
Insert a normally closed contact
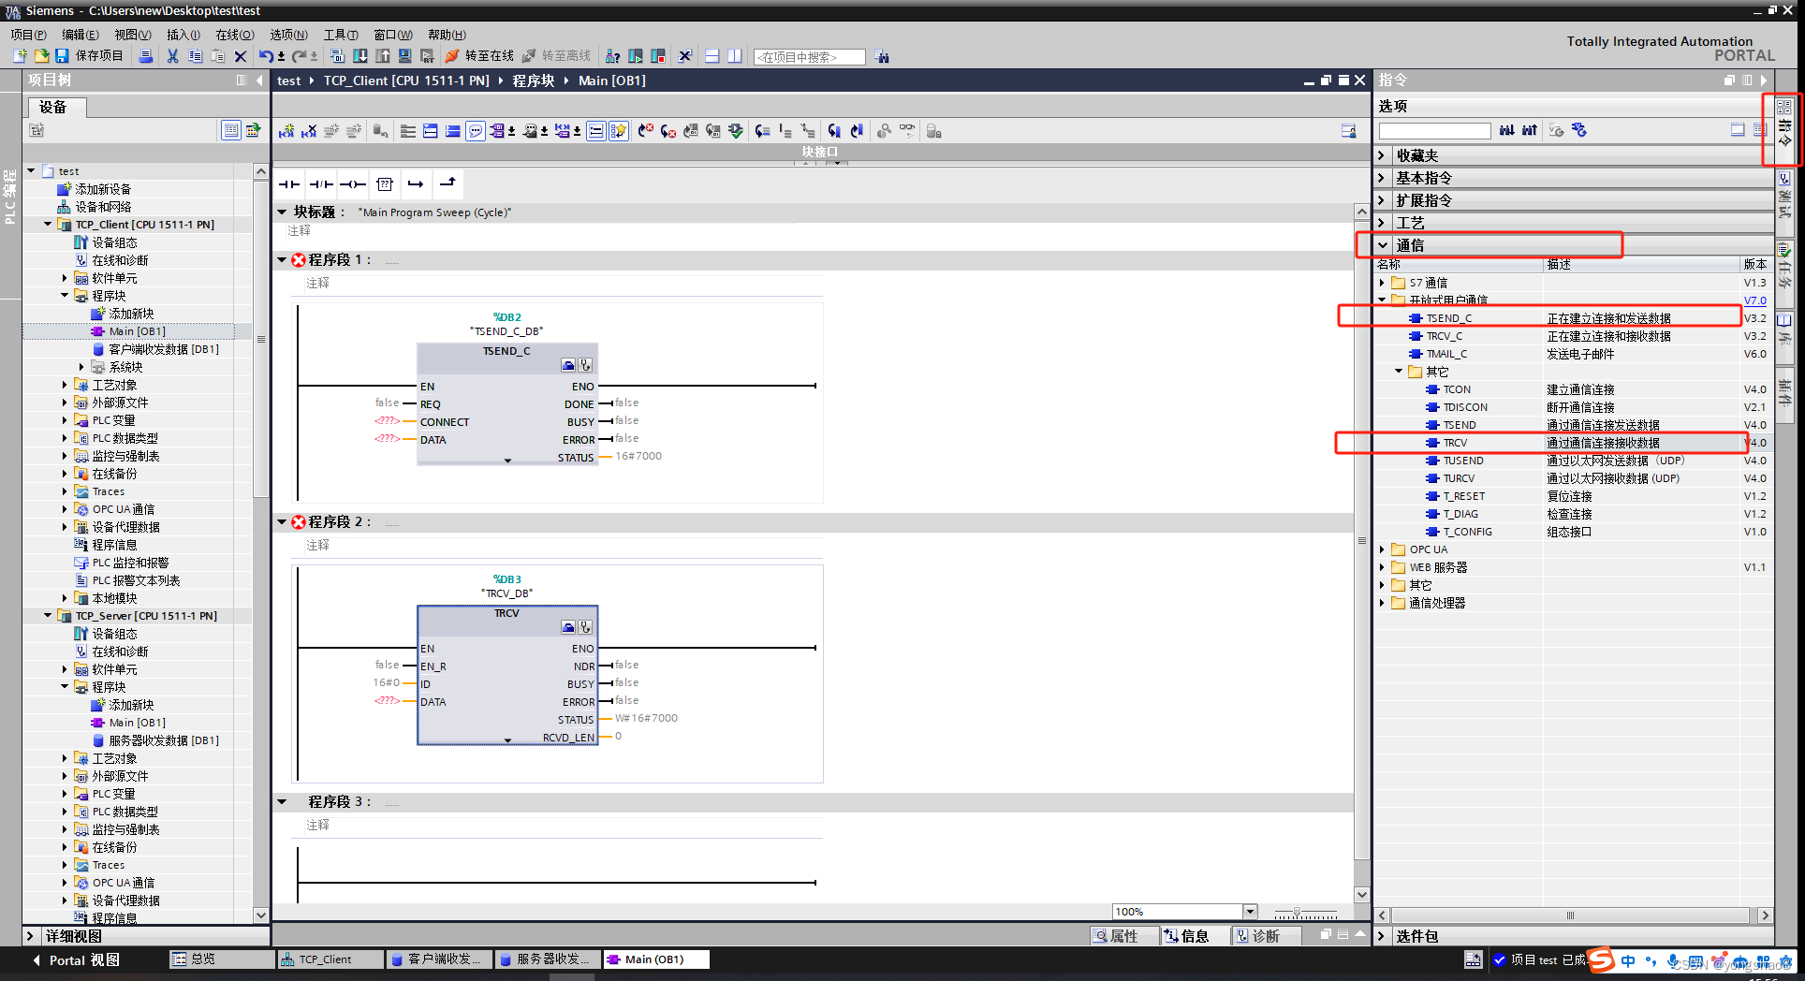click(x=321, y=184)
